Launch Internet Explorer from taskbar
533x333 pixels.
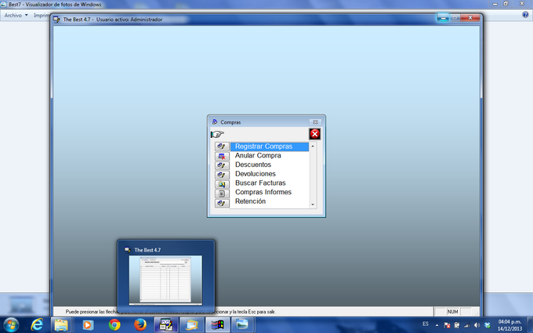37,325
